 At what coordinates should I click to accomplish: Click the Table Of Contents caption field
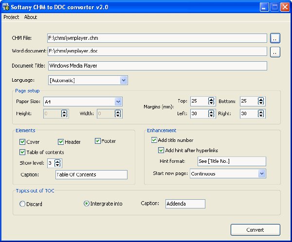[x=91, y=174]
